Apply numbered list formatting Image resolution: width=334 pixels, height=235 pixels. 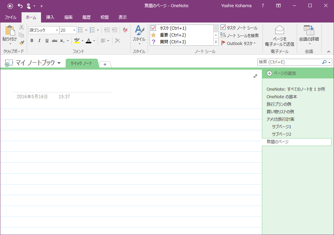[92, 30]
